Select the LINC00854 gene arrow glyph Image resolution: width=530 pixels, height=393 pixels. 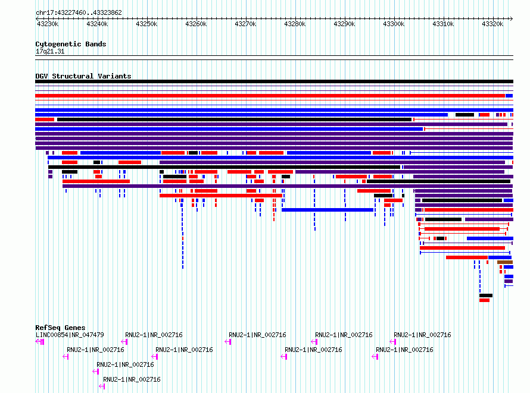coord(40,342)
